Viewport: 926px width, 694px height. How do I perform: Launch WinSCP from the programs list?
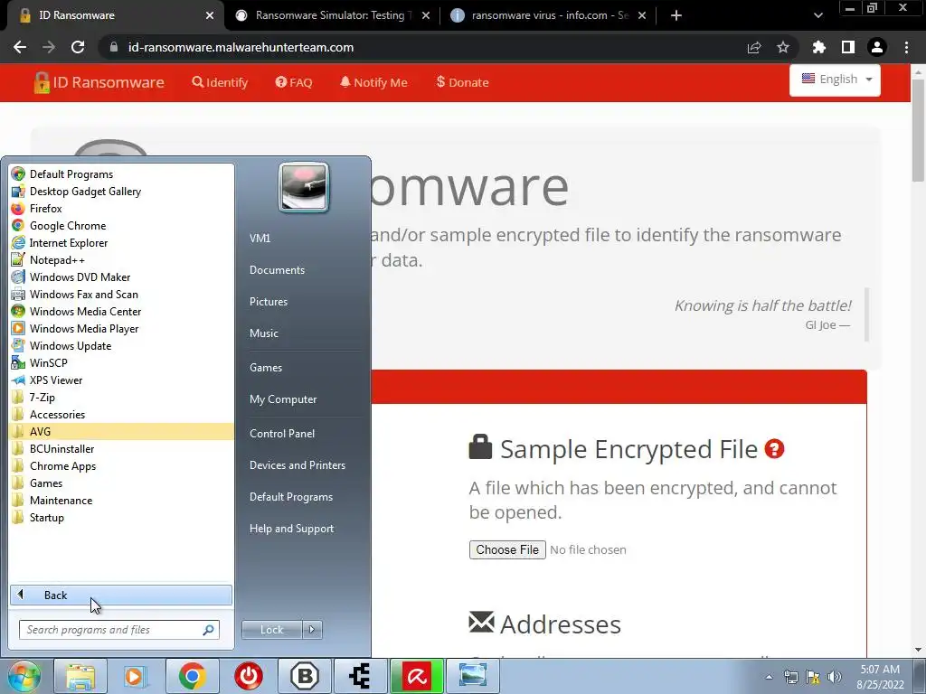[x=121, y=363]
